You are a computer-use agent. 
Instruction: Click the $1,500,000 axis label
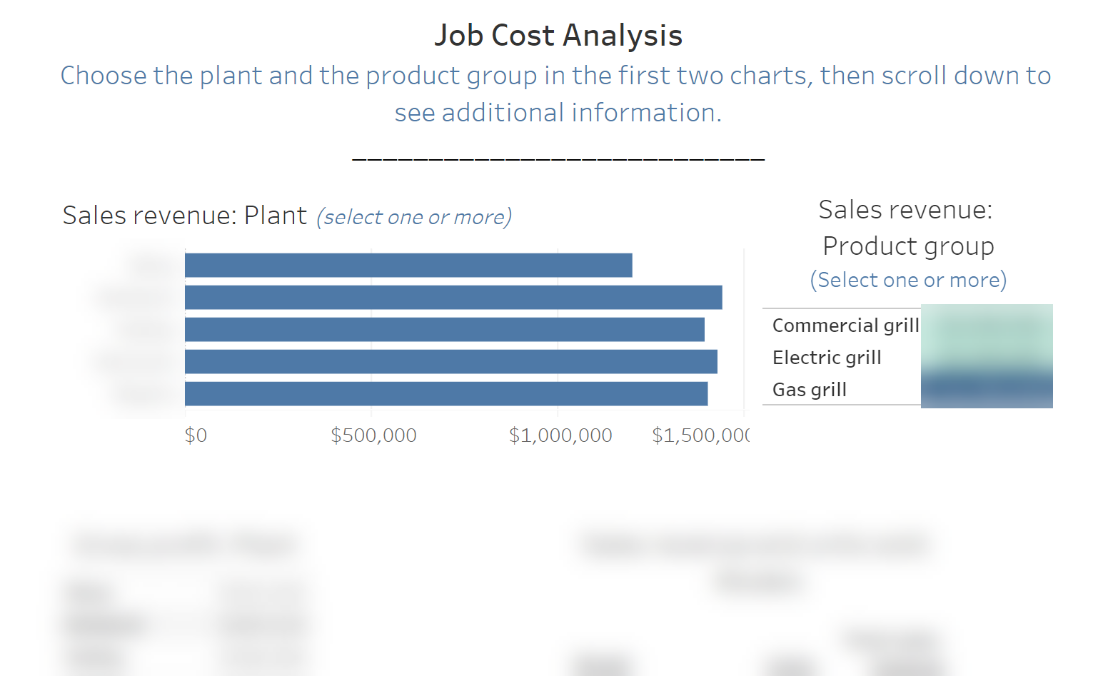click(700, 435)
